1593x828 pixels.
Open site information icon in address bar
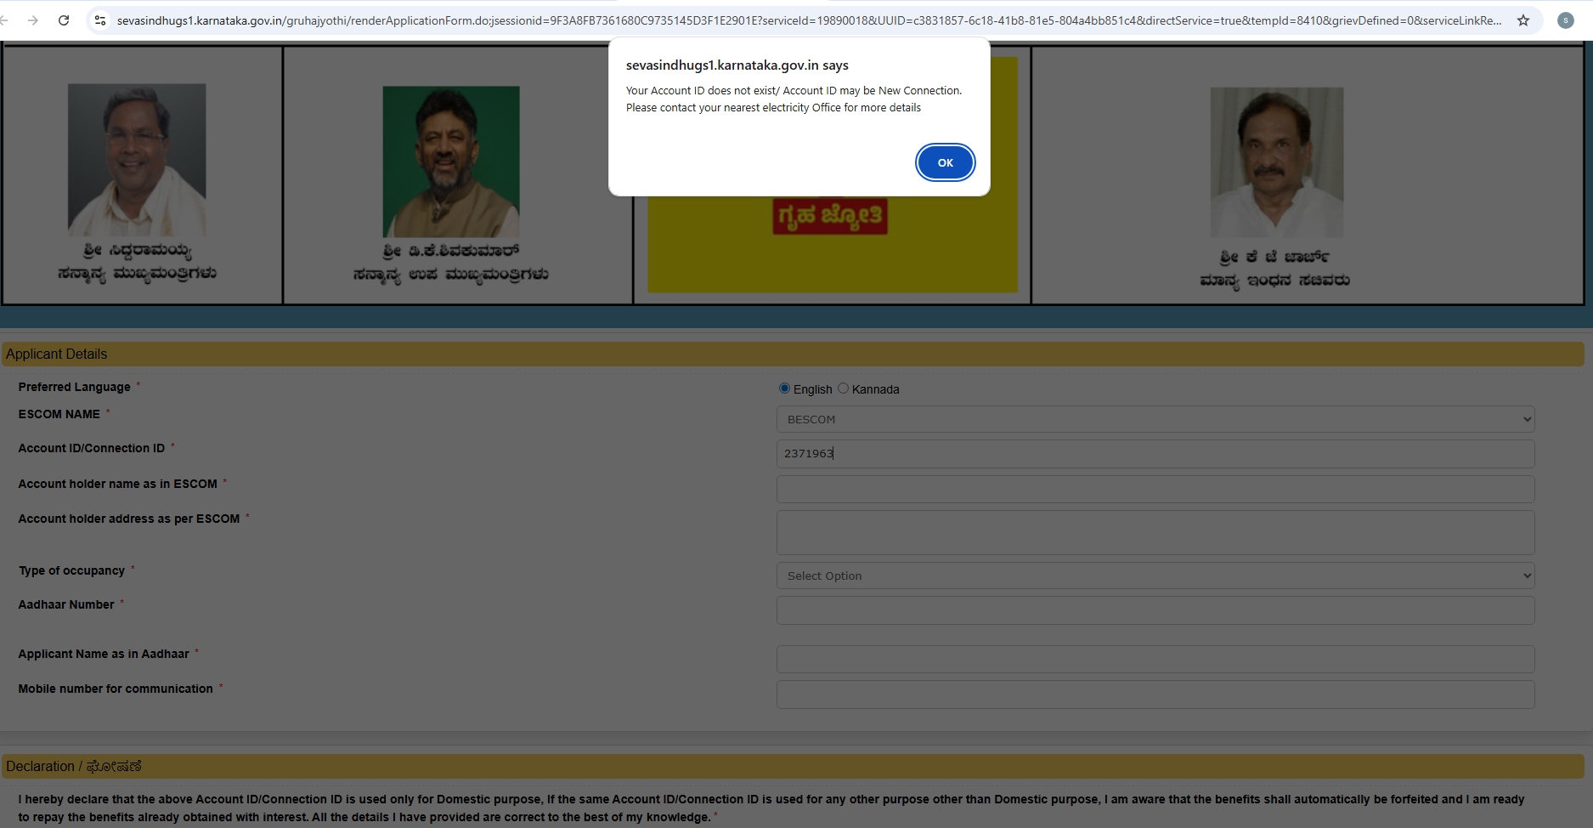click(100, 20)
